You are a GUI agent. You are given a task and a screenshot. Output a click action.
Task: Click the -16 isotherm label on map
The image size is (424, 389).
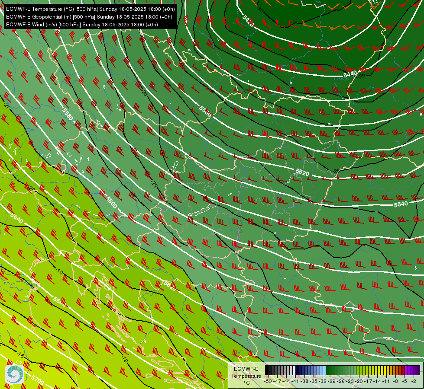coord(20,354)
